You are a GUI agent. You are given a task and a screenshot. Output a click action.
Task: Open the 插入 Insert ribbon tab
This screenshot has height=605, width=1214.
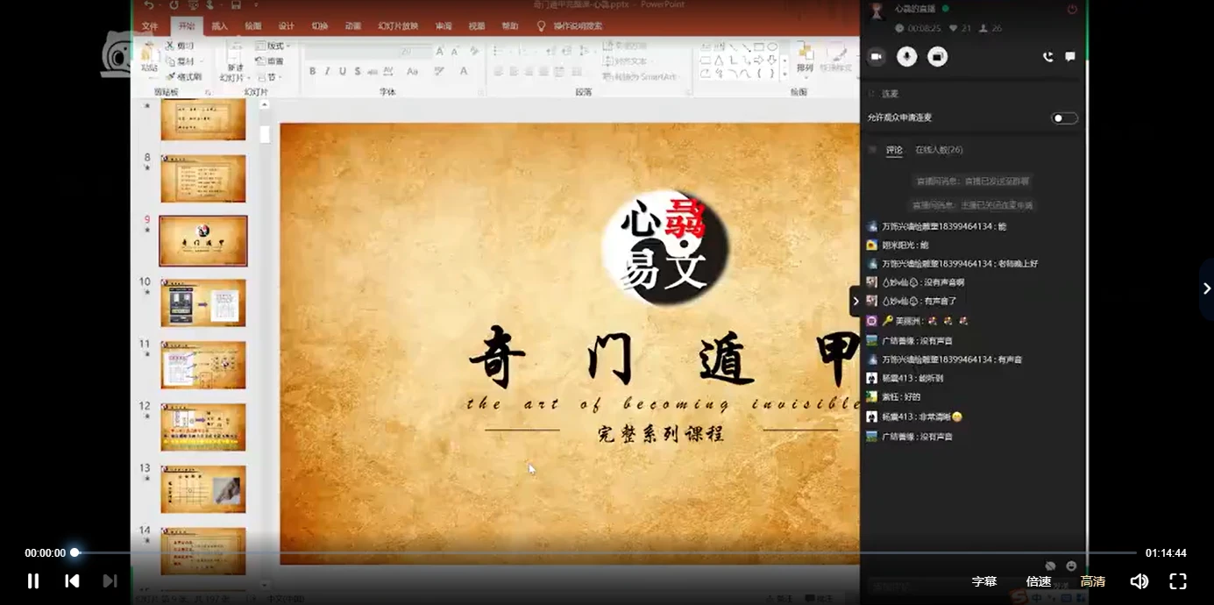point(220,26)
